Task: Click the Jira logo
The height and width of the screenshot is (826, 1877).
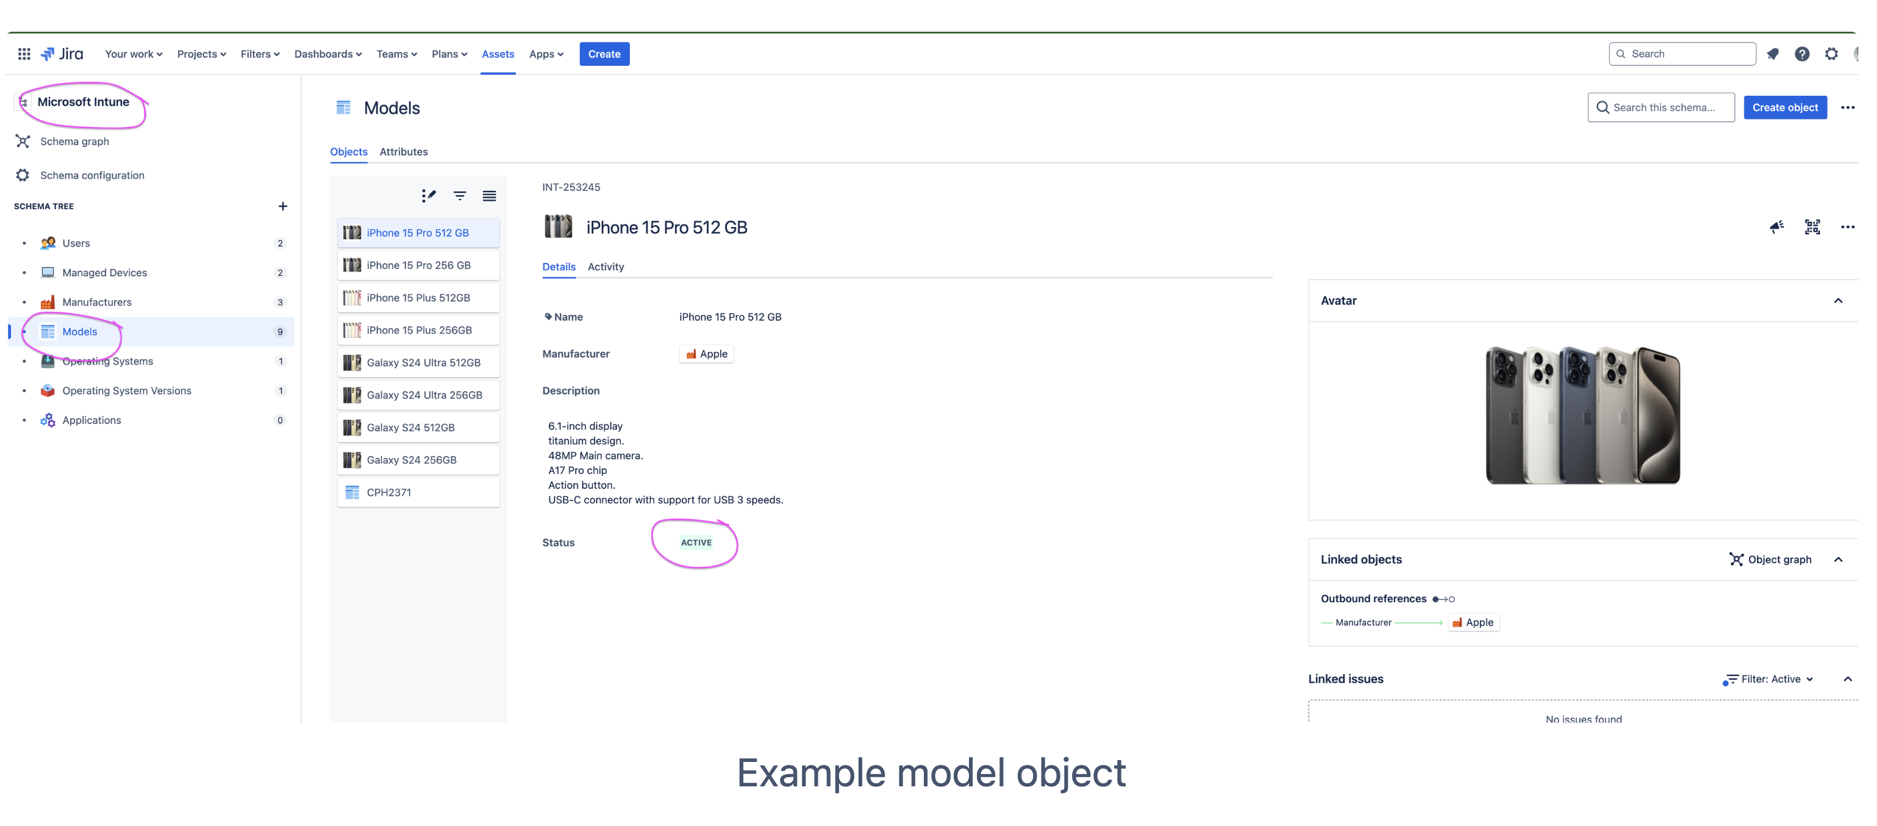Action: coord(62,54)
